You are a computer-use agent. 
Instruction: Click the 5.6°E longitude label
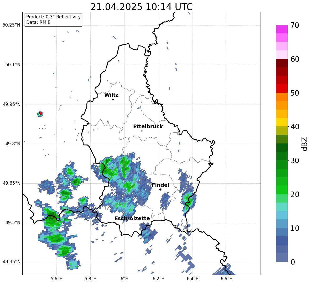tap(56, 279)
